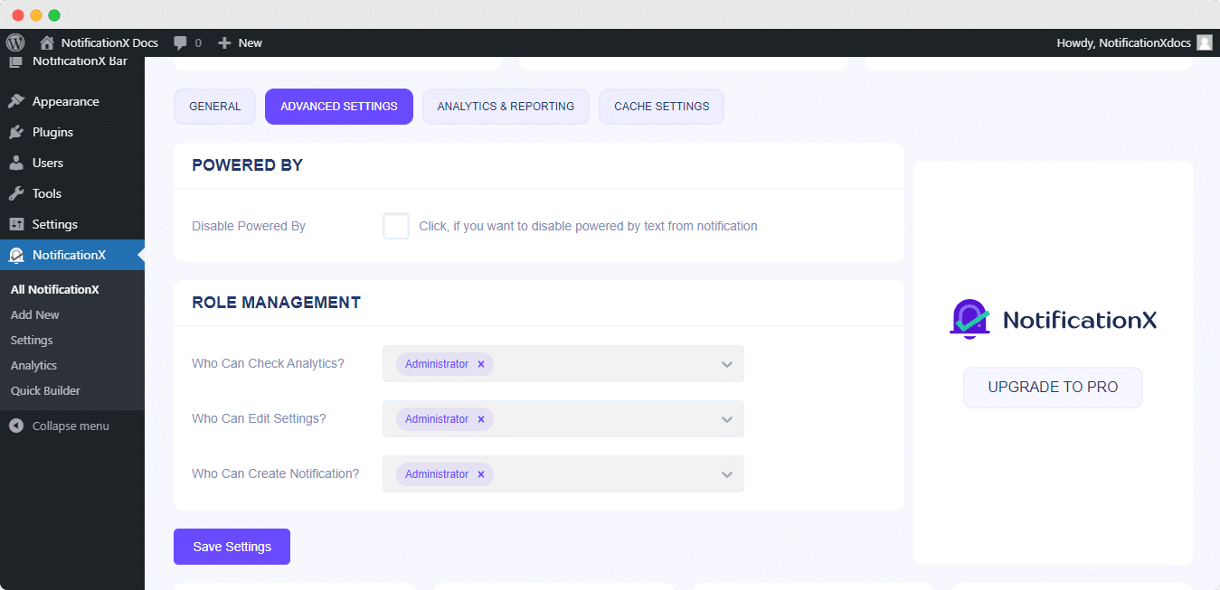The image size is (1220, 590).
Task: Click Howdy, NotificationXdocs account text
Action: (x=1123, y=42)
